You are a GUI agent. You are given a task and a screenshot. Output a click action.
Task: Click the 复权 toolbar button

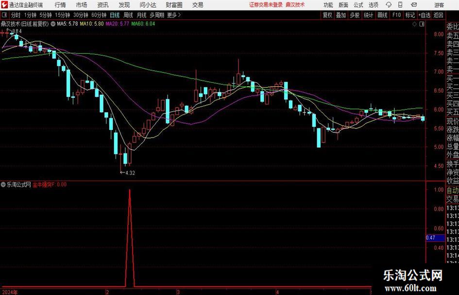coord(327,15)
